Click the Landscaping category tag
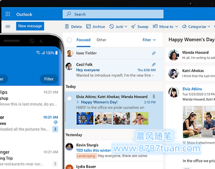Screen dimensions: 215x169 [86, 156]
